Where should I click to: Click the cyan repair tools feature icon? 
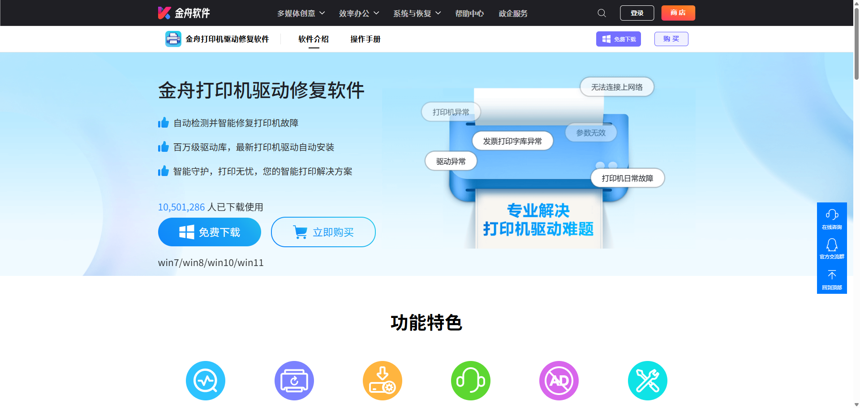click(x=647, y=380)
